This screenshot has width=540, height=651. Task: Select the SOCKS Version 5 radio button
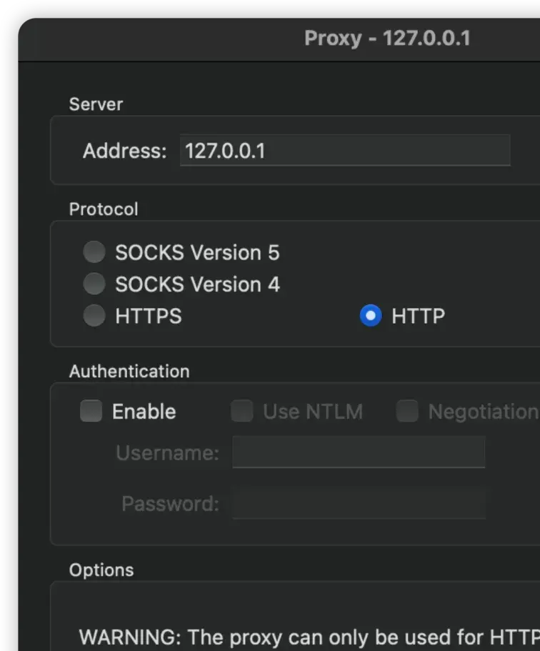[x=94, y=252]
